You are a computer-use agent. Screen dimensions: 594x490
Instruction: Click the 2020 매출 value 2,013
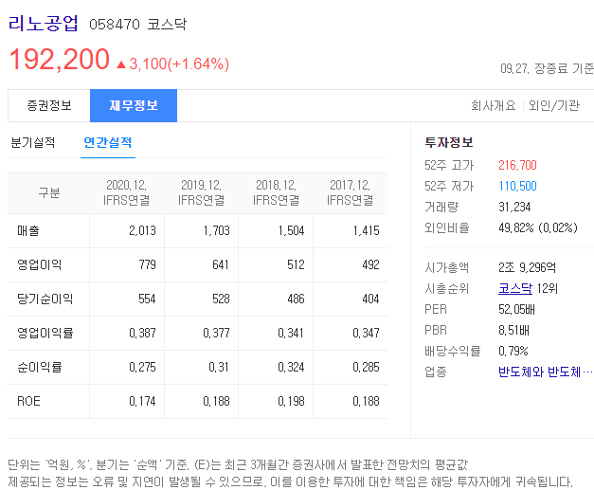pos(142,231)
